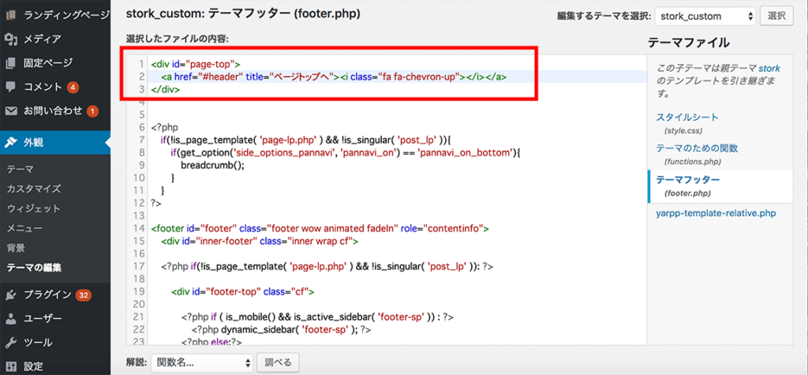Click the コメント comments bubble icon
Image resolution: width=808 pixels, height=375 pixels.
point(11,86)
